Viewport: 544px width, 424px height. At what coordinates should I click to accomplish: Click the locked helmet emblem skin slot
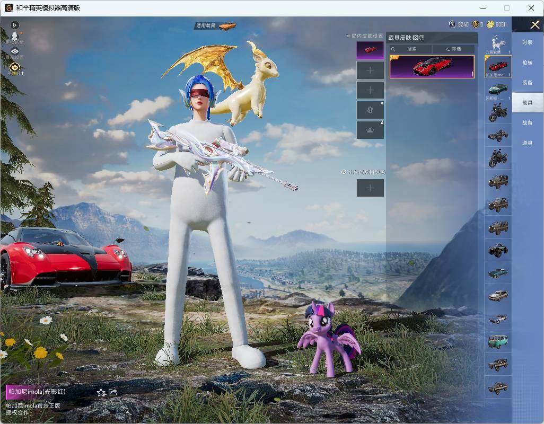(370, 110)
